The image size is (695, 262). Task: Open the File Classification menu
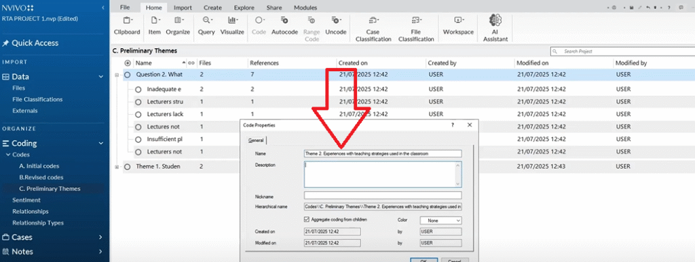(416, 29)
